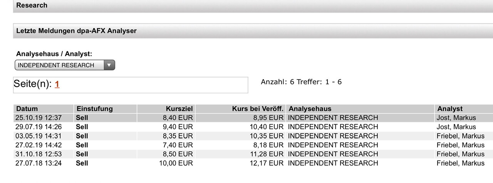Open the 27.02.19 14:42 report entry

(x=39, y=145)
